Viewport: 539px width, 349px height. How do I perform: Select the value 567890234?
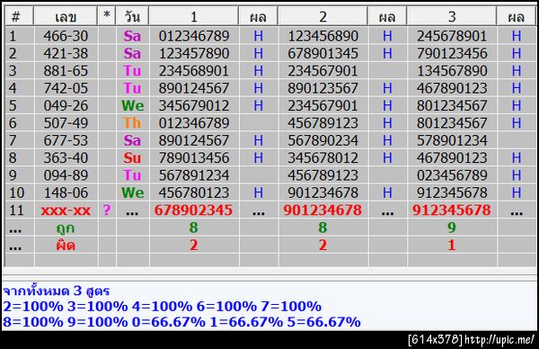(323, 140)
